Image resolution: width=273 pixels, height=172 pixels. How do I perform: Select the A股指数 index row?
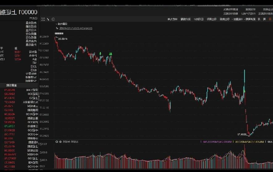(19, 142)
